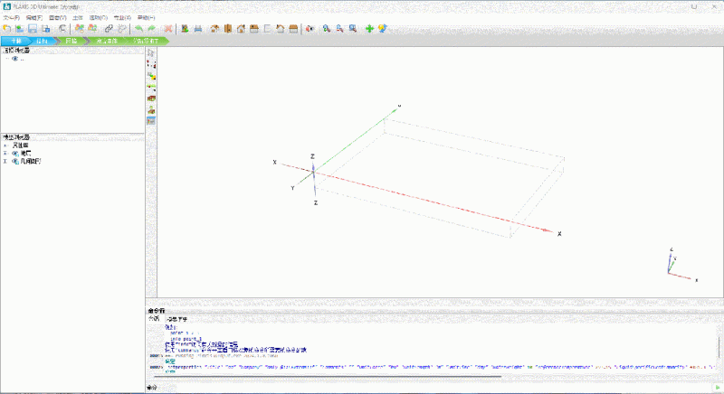Select the arrow pointer tool in side toolbar
724x394 pixels.
click(151, 52)
